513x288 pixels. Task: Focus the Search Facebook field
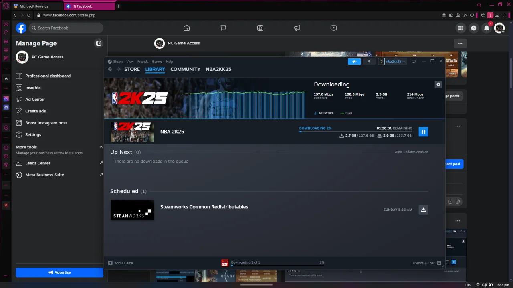[x=66, y=28]
